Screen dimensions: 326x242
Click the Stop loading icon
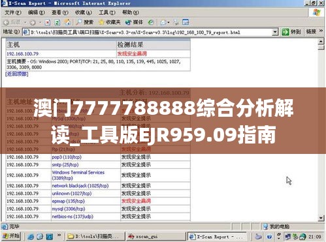pos(48,22)
